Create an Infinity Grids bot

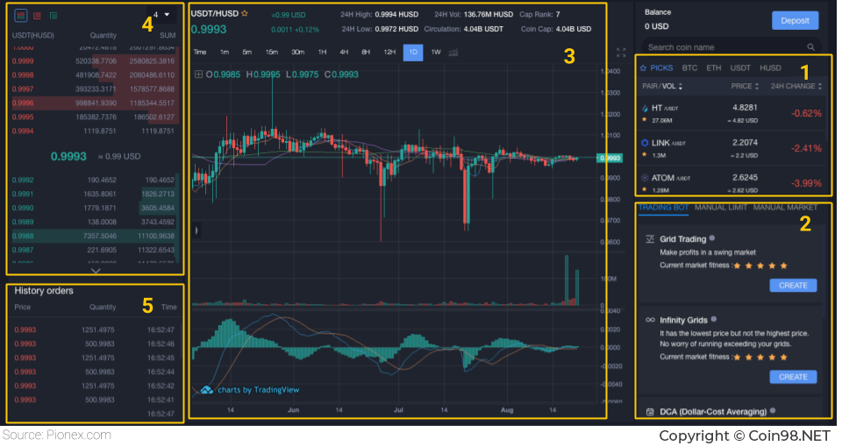coord(793,378)
